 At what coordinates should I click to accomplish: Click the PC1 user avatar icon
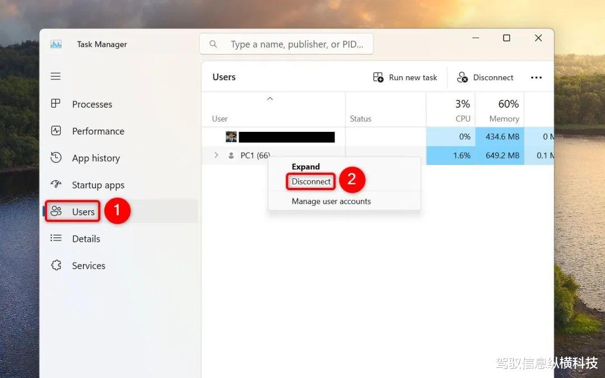[231, 155]
